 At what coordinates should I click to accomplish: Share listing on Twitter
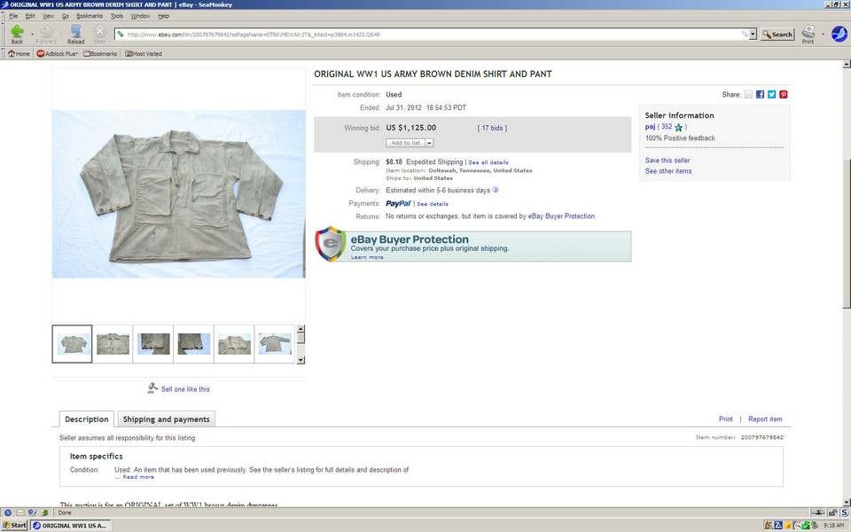coord(771,94)
